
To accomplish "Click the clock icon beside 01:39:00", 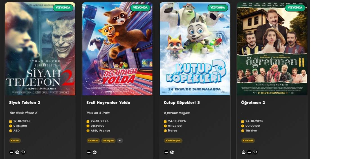I will [x=88, y=126].
